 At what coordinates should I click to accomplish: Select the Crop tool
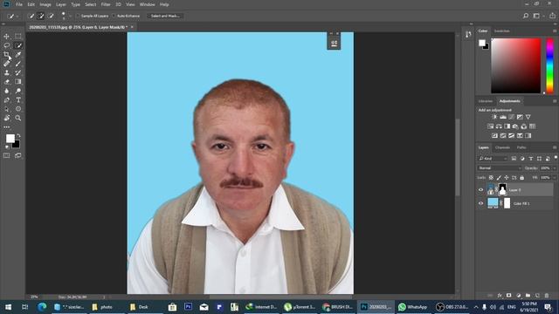click(x=6, y=54)
